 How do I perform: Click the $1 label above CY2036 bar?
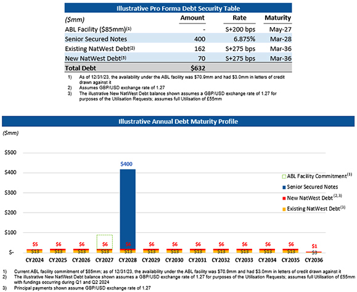[x=314, y=246]
